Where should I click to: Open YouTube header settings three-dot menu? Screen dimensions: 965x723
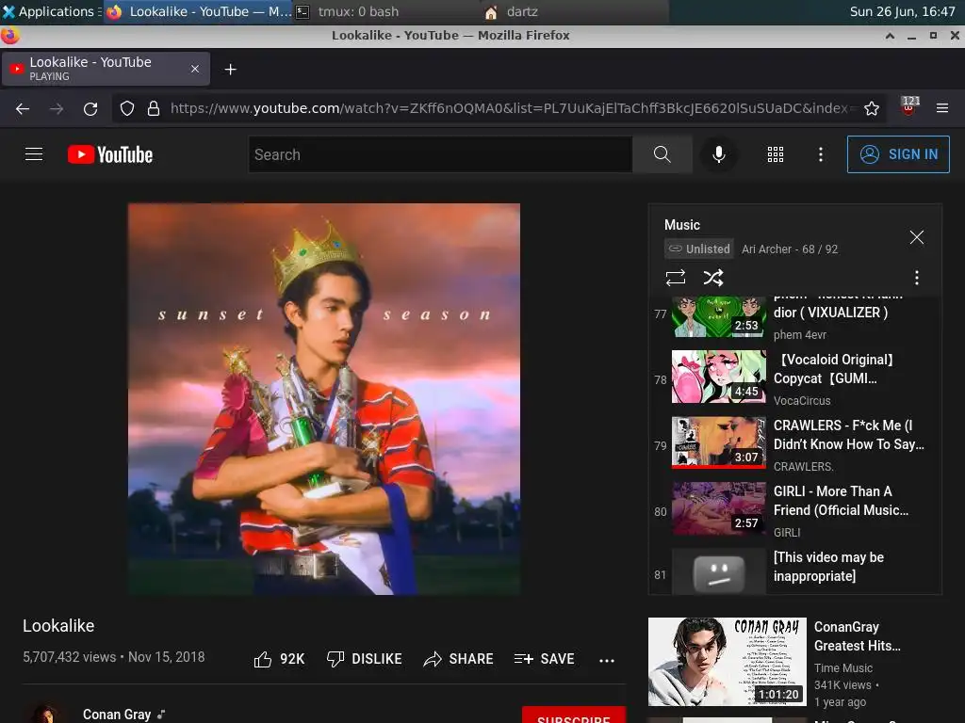click(x=821, y=154)
